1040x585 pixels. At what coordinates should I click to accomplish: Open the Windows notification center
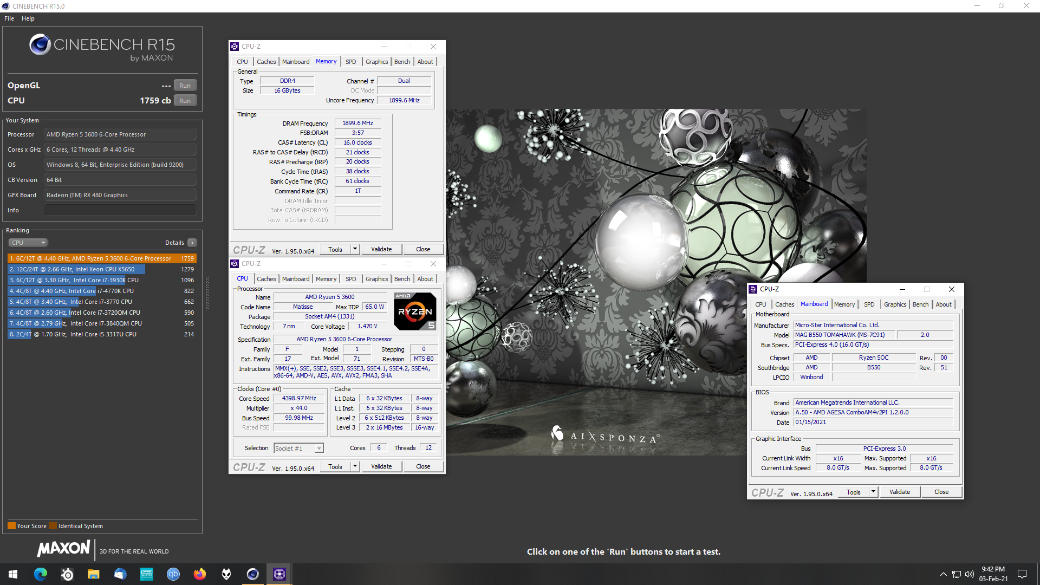(x=1022, y=574)
